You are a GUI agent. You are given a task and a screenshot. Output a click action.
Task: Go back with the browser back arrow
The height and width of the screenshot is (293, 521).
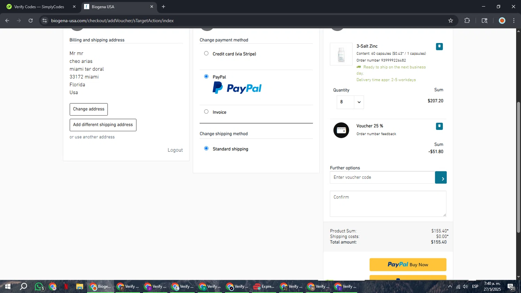[7, 20]
